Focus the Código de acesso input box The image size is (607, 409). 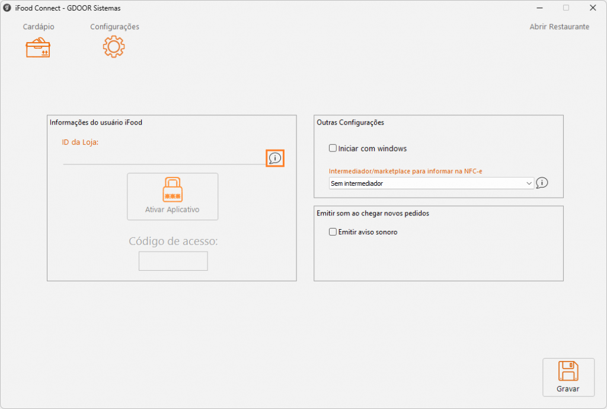click(x=173, y=261)
